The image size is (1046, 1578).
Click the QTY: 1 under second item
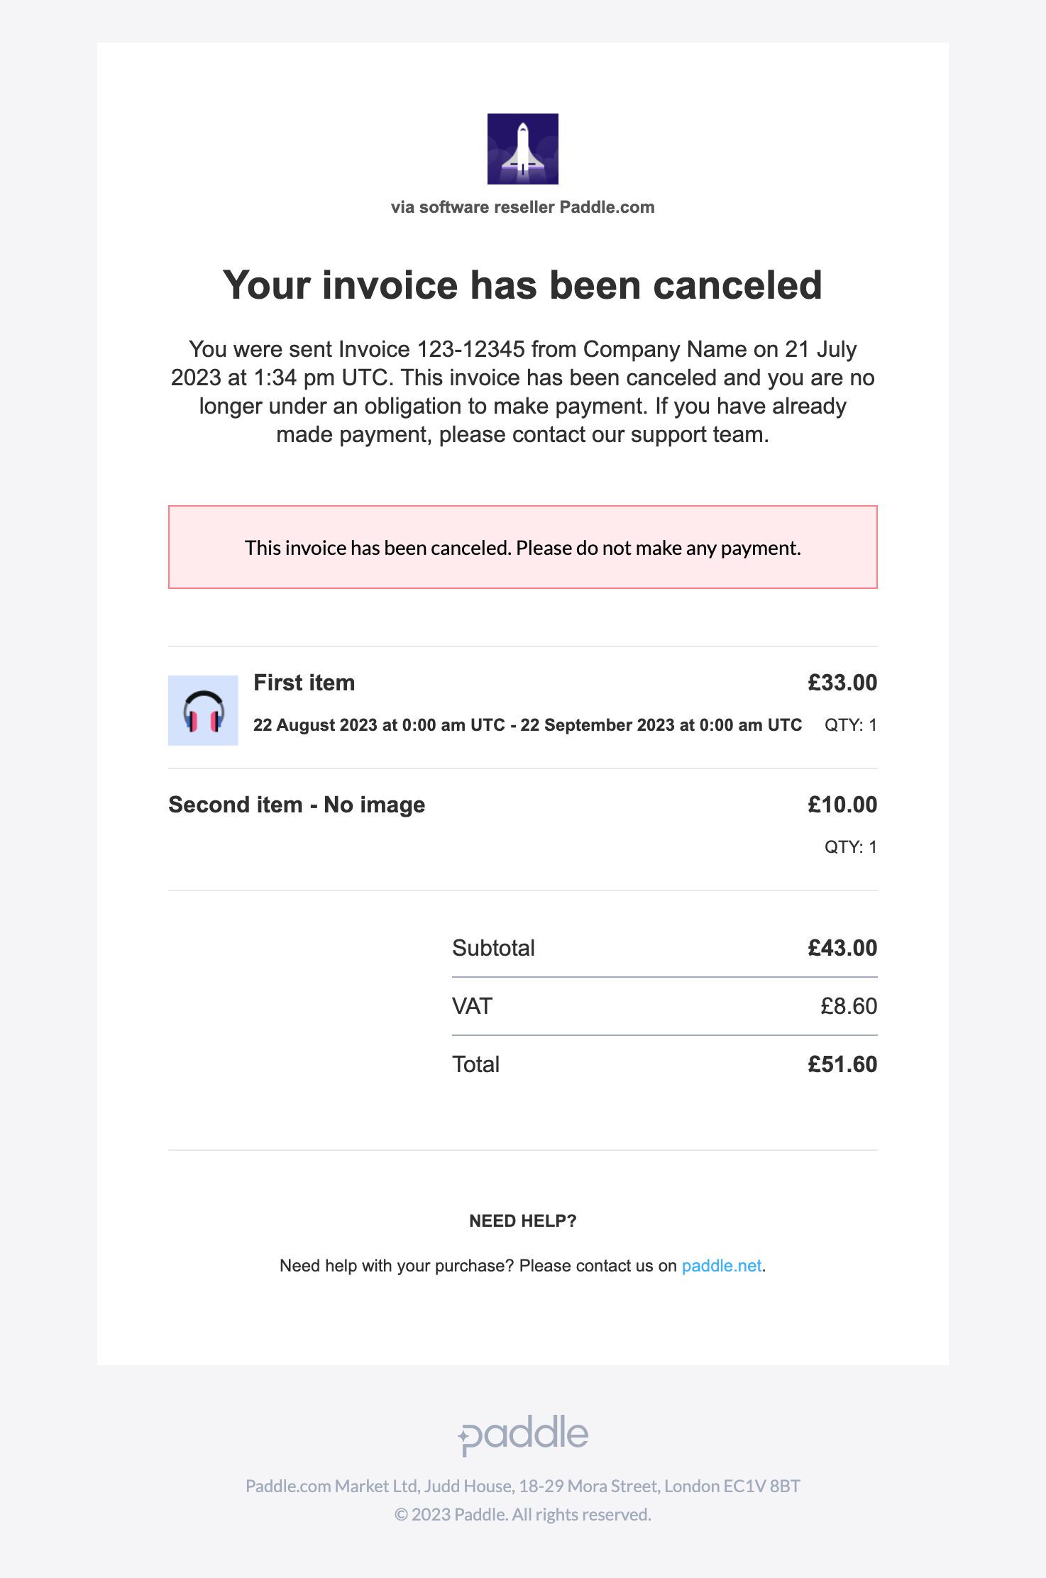tap(851, 846)
